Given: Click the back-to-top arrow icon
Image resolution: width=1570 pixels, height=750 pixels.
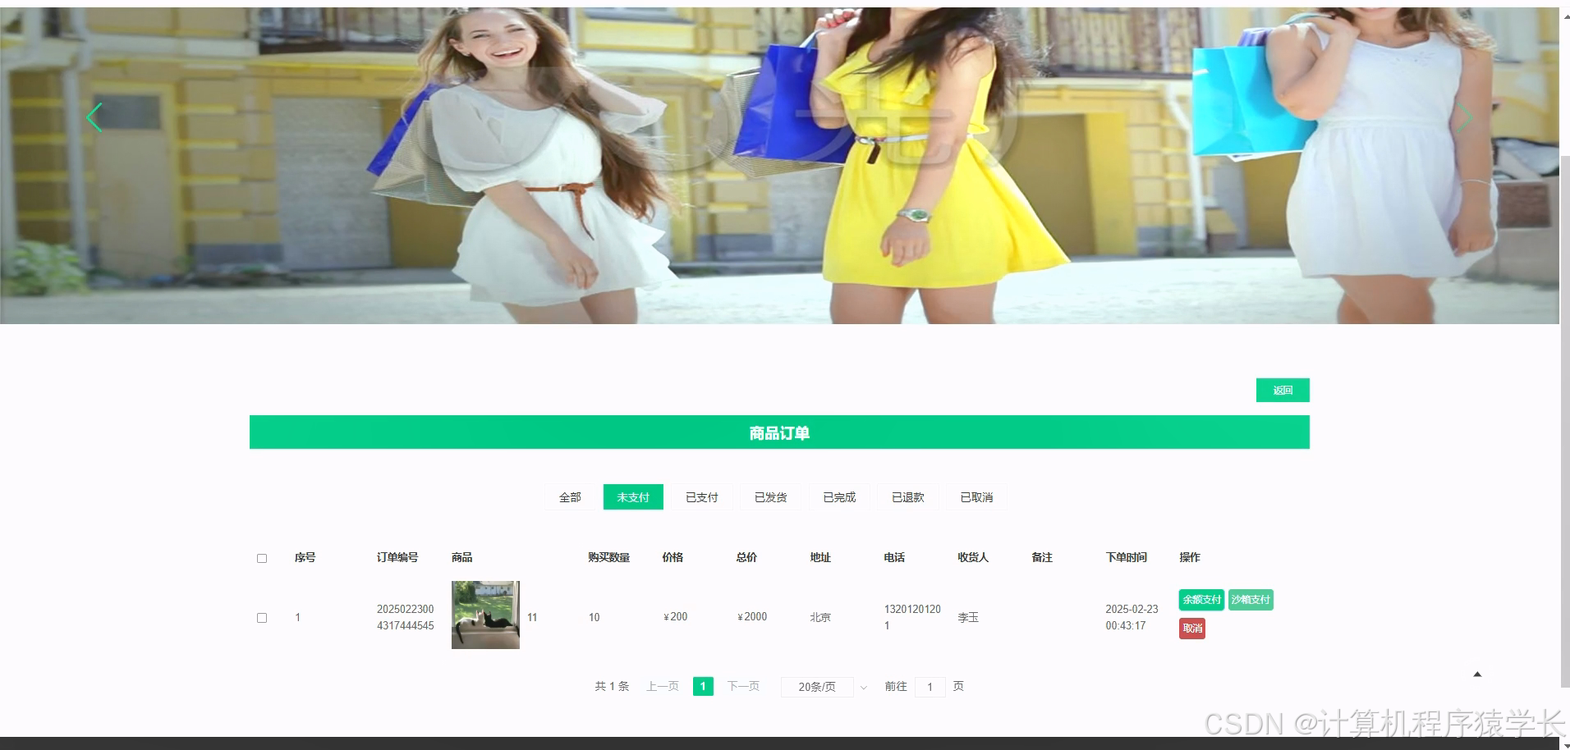Looking at the screenshot, I should pyautogui.click(x=1477, y=675).
